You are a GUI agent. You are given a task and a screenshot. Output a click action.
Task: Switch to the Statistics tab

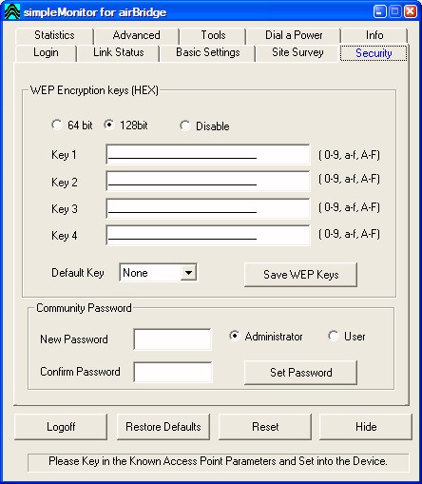(54, 35)
